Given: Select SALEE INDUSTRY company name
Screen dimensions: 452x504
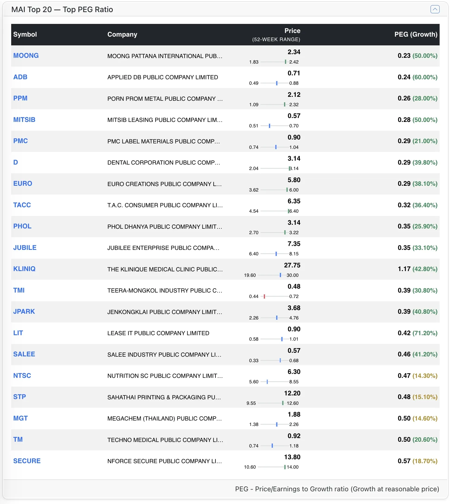Looking at the screenshot, I should click(x=165, y=355).
